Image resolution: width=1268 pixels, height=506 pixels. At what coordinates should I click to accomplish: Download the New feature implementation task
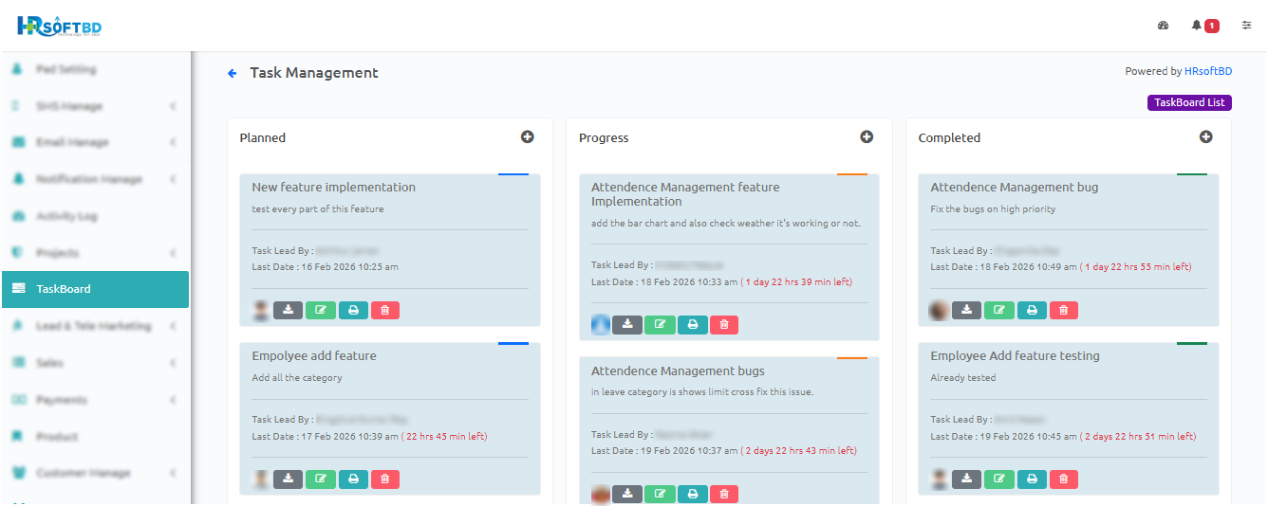pyautogui.click(x=288, y=310)
